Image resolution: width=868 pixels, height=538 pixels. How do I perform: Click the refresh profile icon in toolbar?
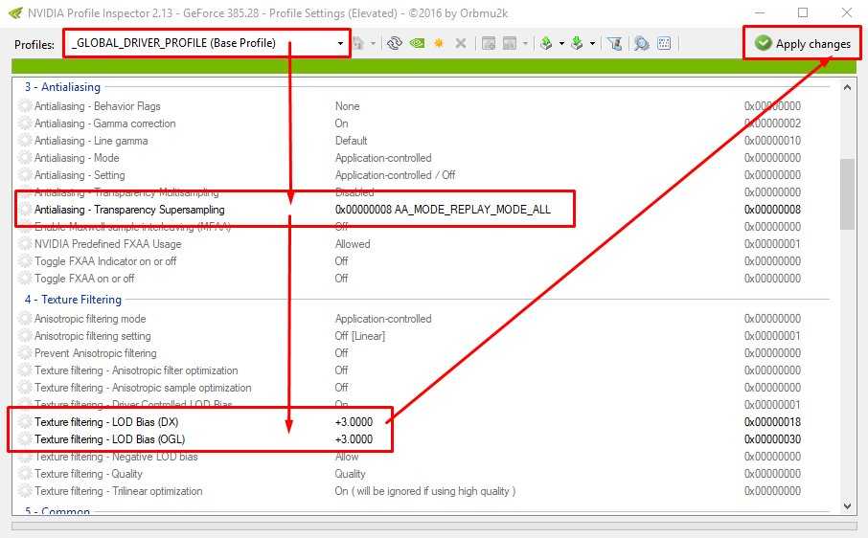tap(394, 44)
